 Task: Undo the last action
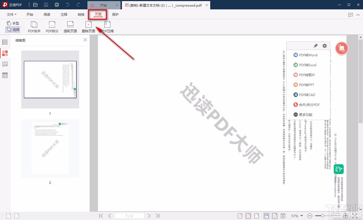tap(68, 5)
